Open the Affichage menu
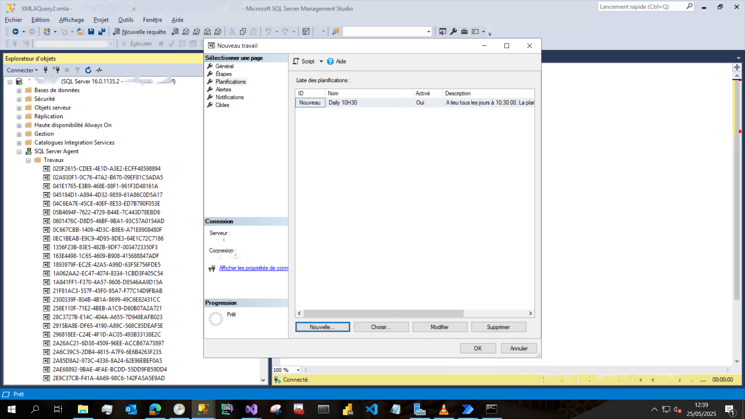Screen dimensions: 745x419 pyautogui.click(x=71, y=20)
